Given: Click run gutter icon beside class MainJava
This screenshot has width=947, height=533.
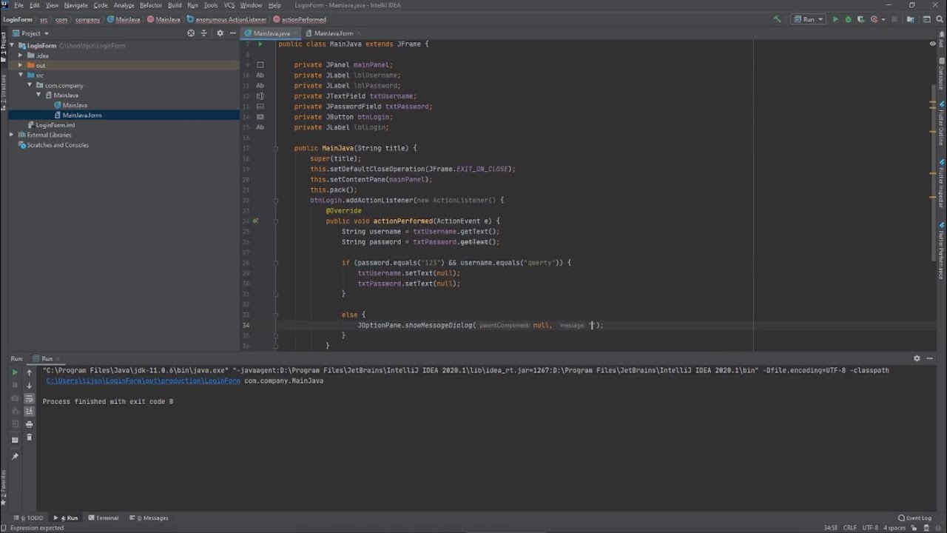Looking at the screenshot, I should 260,44.
